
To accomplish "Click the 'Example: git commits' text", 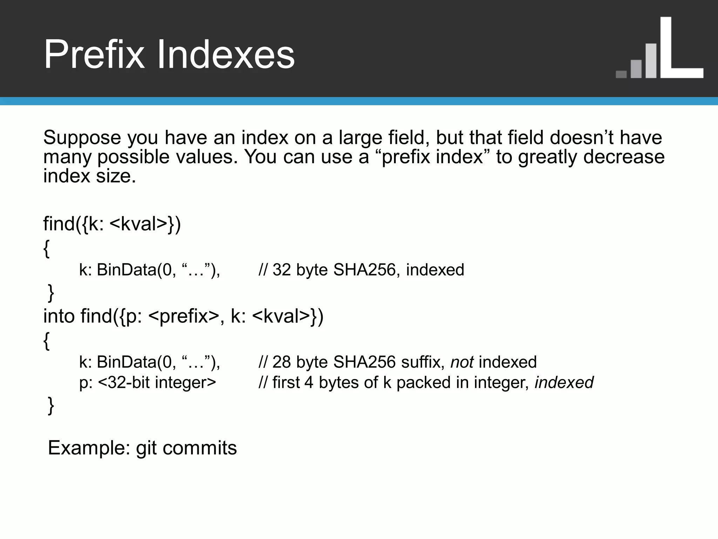I will click(142, 448).
